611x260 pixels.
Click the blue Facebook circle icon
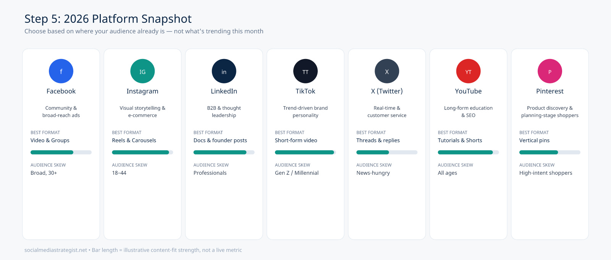(x=61, y=71)
